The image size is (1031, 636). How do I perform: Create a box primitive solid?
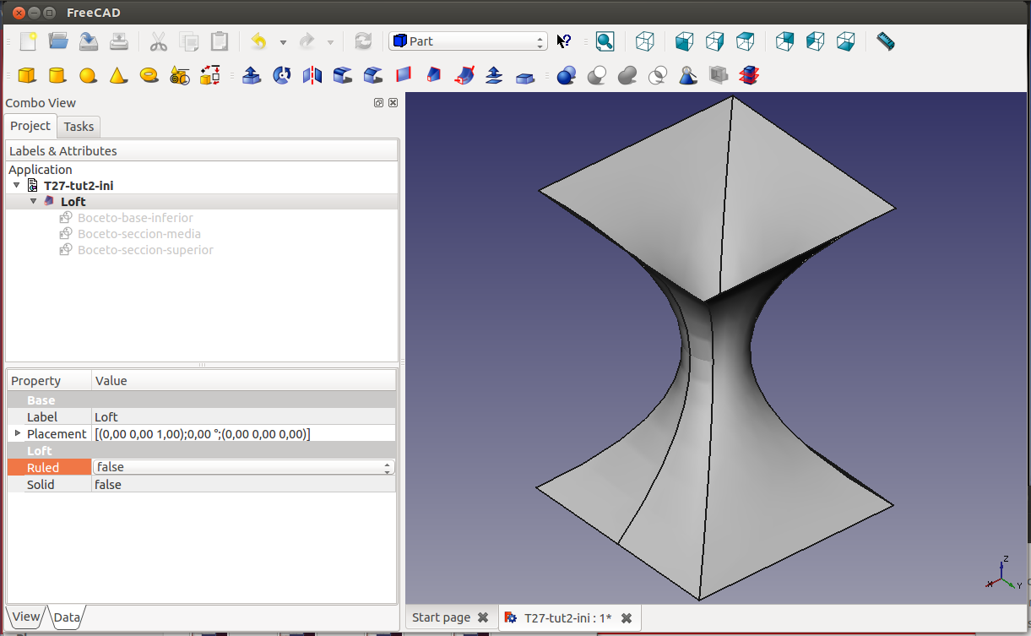[x=27, y=76]
